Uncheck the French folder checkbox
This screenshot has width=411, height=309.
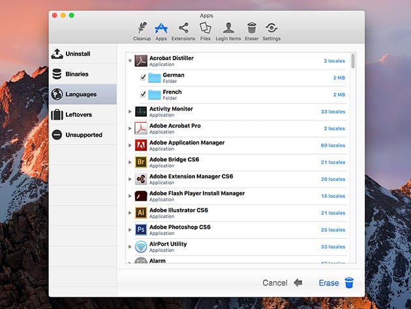[143, 95]
